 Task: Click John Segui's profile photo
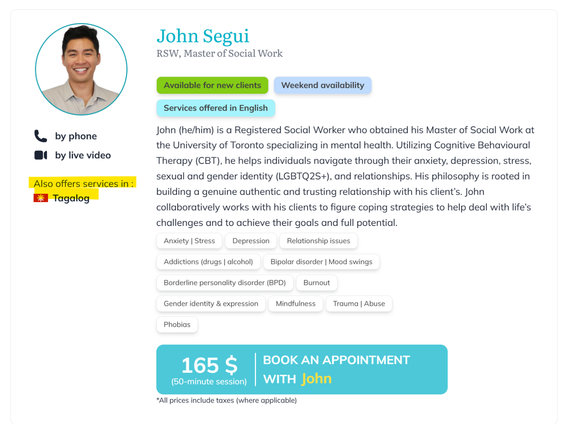click(81, 69)
